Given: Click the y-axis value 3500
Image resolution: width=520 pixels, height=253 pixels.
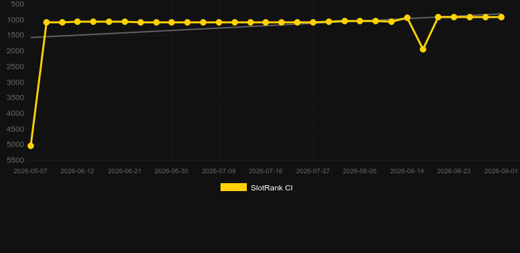Looking at the screenshot, I should point(16,98).
